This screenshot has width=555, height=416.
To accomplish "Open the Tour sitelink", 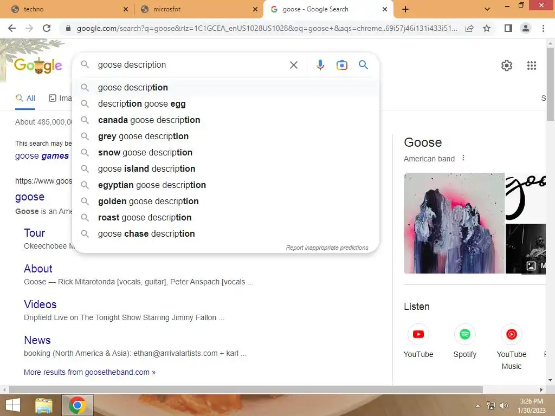I will coord(34,233).
